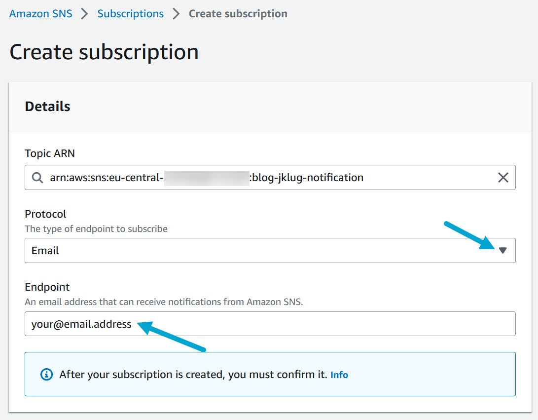The width and height of the screenshot is (538, 420).
Task: Open the Info link about confirming subscription
Action: coord(339,375)
